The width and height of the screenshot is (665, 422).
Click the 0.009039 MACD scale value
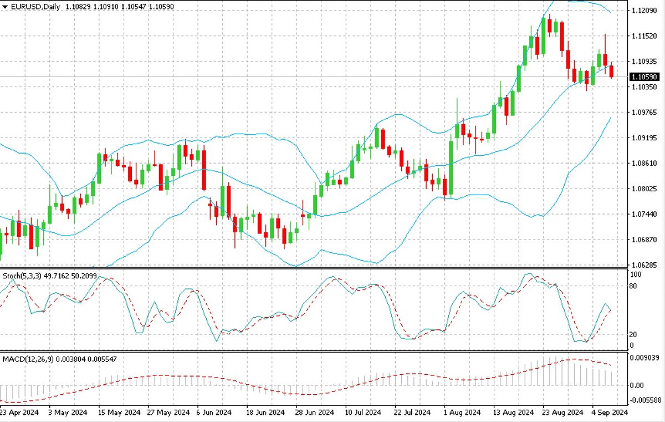pos(644,358)
